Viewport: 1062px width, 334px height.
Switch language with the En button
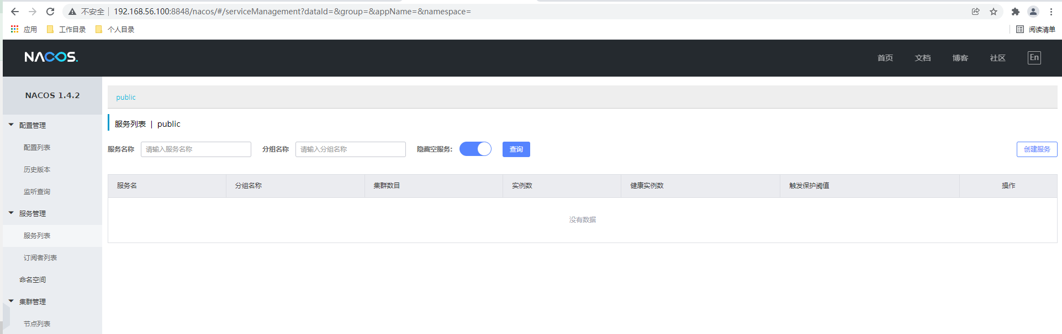tap(1034, 58)
